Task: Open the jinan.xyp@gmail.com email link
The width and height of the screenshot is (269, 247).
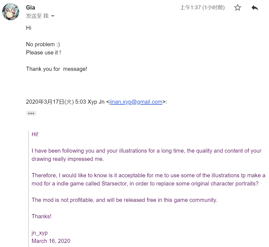Action: [x=136, y=102]
